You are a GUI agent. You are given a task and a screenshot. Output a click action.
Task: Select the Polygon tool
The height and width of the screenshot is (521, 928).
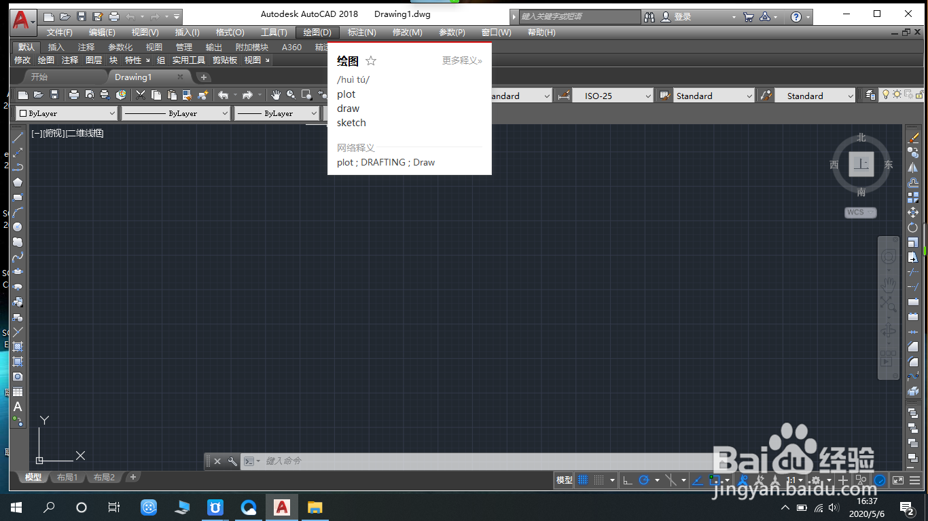[18, 182]
